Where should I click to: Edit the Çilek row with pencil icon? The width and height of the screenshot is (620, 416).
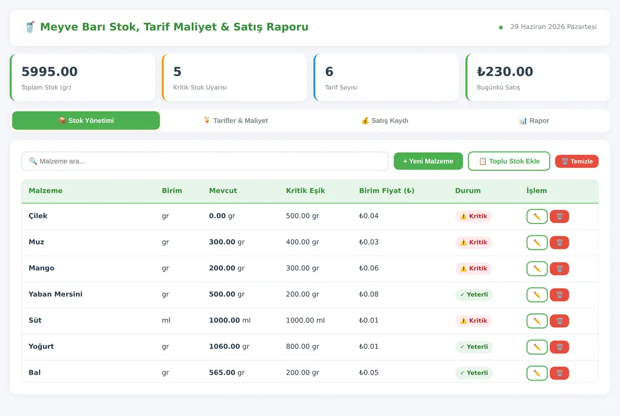[537, 216]
